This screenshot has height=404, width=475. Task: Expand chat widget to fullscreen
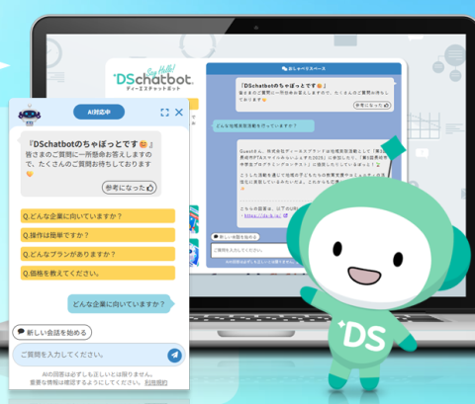pos(164,113)
